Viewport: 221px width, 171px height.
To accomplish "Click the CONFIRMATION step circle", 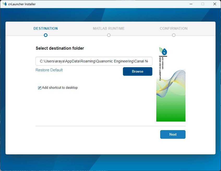I will pyautogui.click(x=174, y=35).
